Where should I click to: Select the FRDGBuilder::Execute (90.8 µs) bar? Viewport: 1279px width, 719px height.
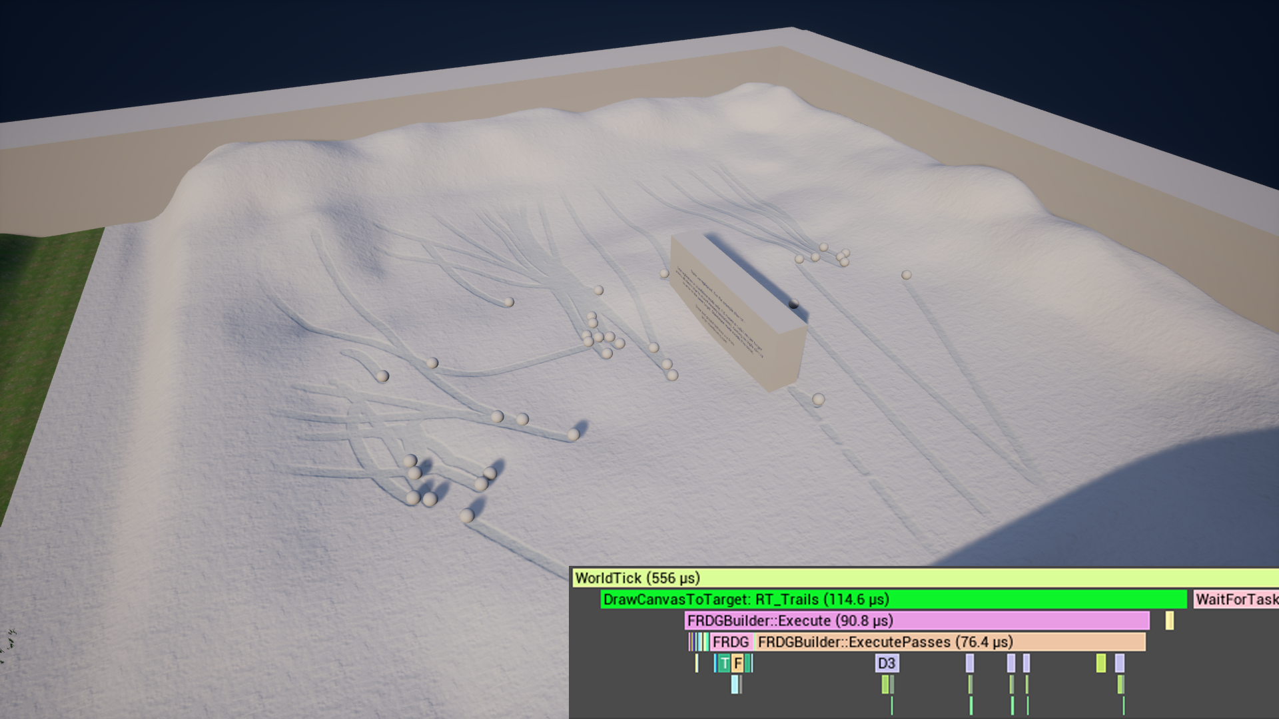click(x=917, y=620)
